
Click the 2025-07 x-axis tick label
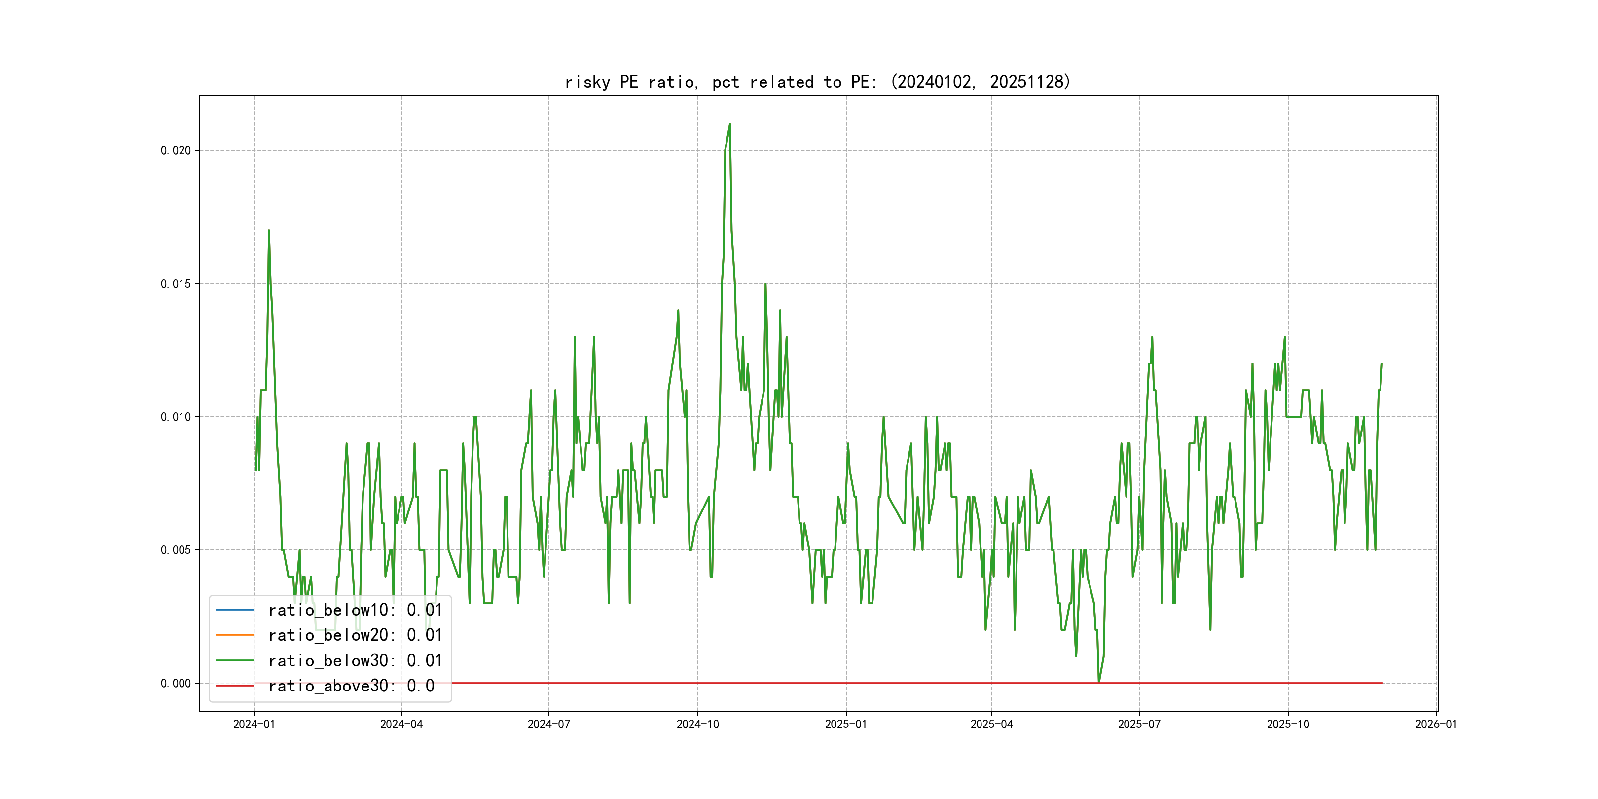tap(1139, 725)
